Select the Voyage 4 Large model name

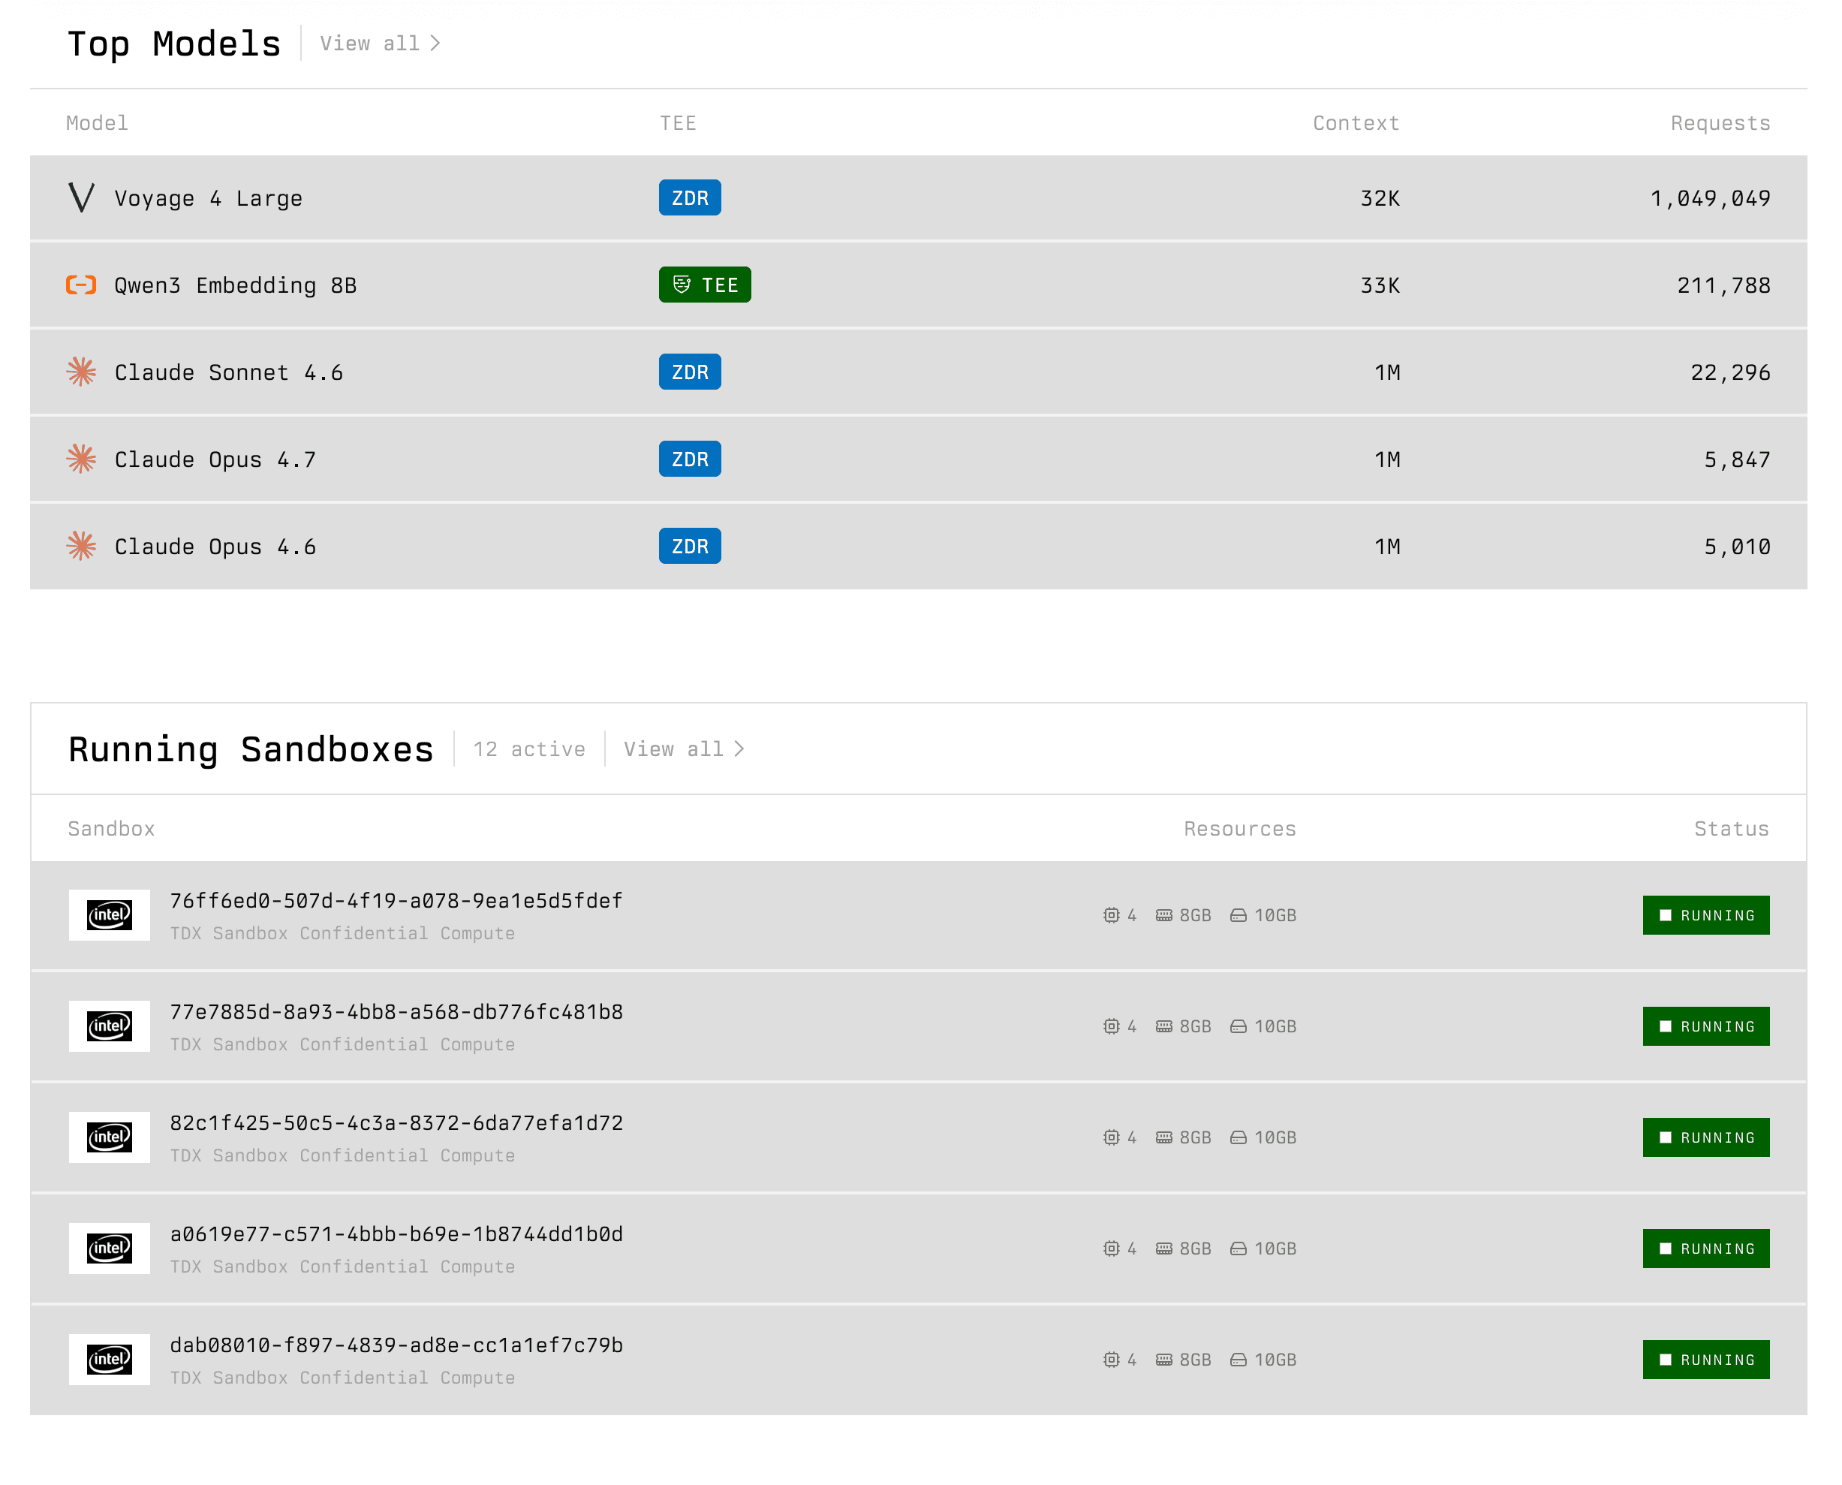209,198
